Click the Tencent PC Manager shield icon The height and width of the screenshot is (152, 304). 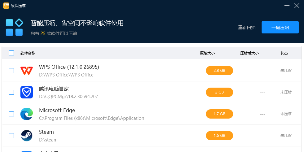pos(27,92)
